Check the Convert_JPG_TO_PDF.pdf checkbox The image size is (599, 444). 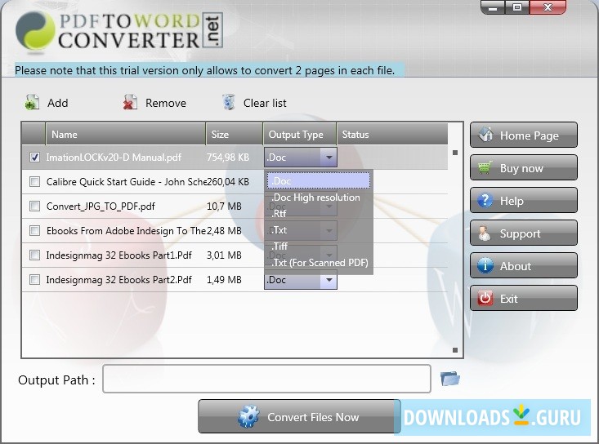(x=35, y=206)
